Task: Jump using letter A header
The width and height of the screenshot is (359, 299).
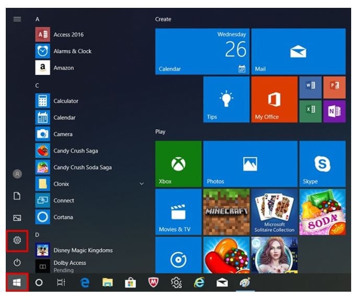Action: [37, 19]
